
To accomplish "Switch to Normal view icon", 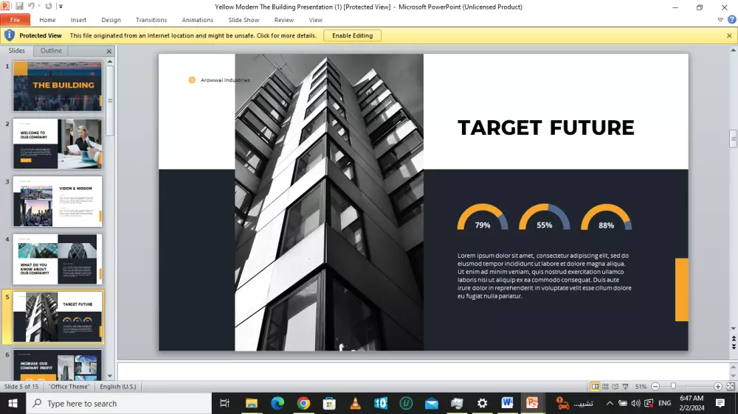I will coord(595,386).
